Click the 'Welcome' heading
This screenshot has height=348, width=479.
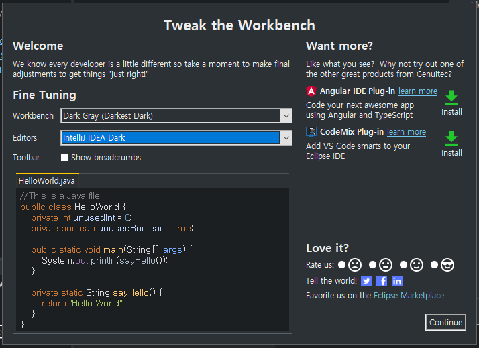click(x=38, y=46)
